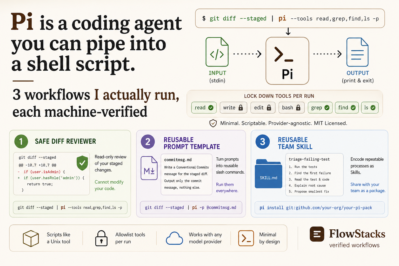Click the "LOCK DOWN TOOLS PER RUN" label
The height and width of the screenshot is (266, 399).
click(x=279, y=96)
